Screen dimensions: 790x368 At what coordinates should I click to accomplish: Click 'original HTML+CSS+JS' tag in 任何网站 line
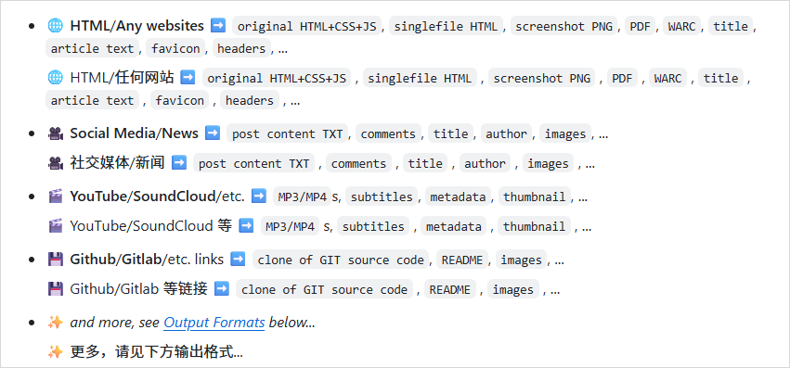click(x=277, y=78)
